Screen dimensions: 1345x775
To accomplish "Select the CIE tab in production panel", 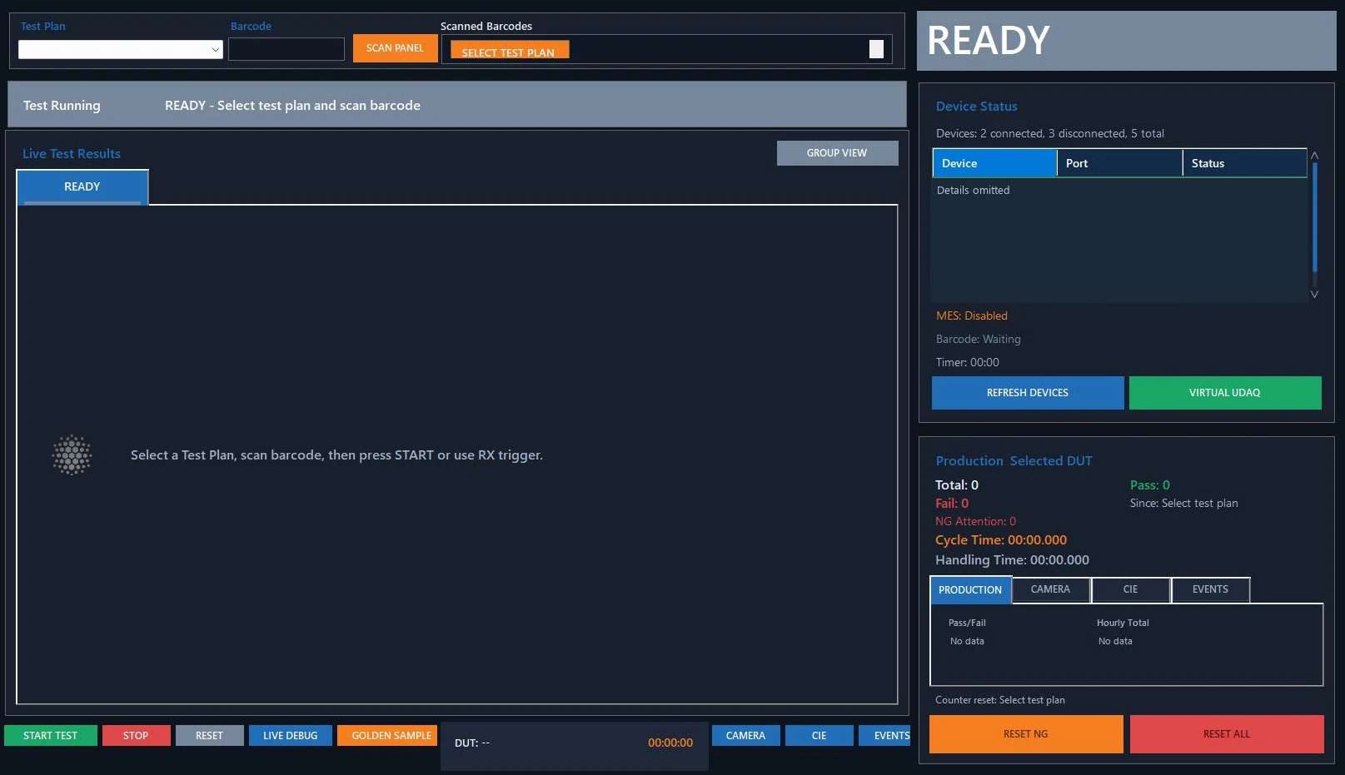I will pos(1131,589).
